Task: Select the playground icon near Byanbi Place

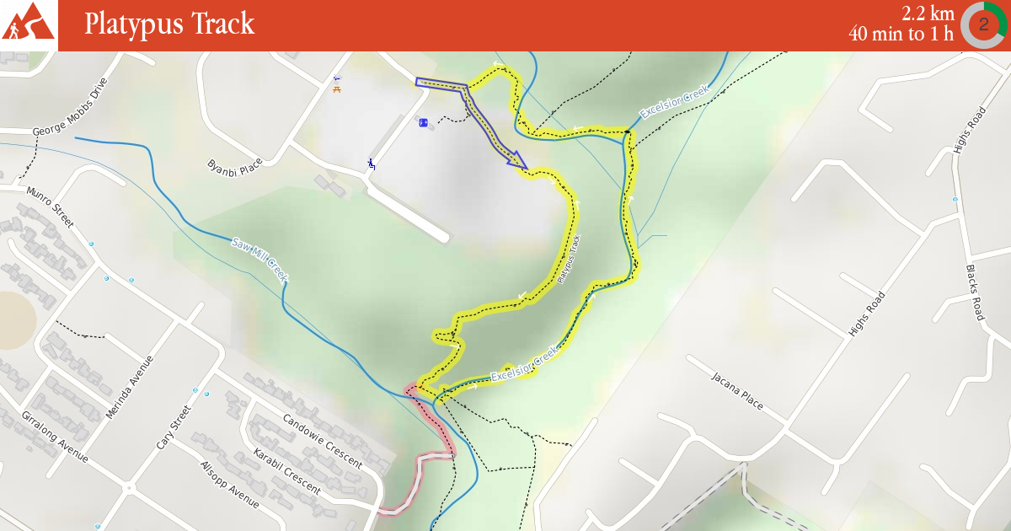Action: click(x=371, y=163)
